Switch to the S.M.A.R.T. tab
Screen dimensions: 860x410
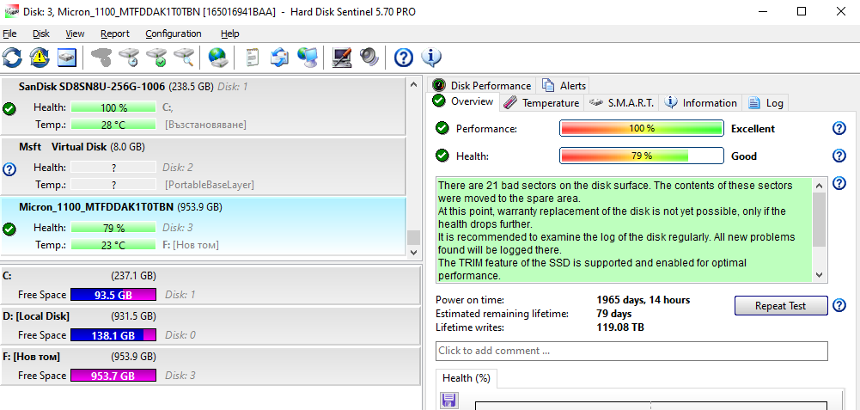(x=622, y=103)
